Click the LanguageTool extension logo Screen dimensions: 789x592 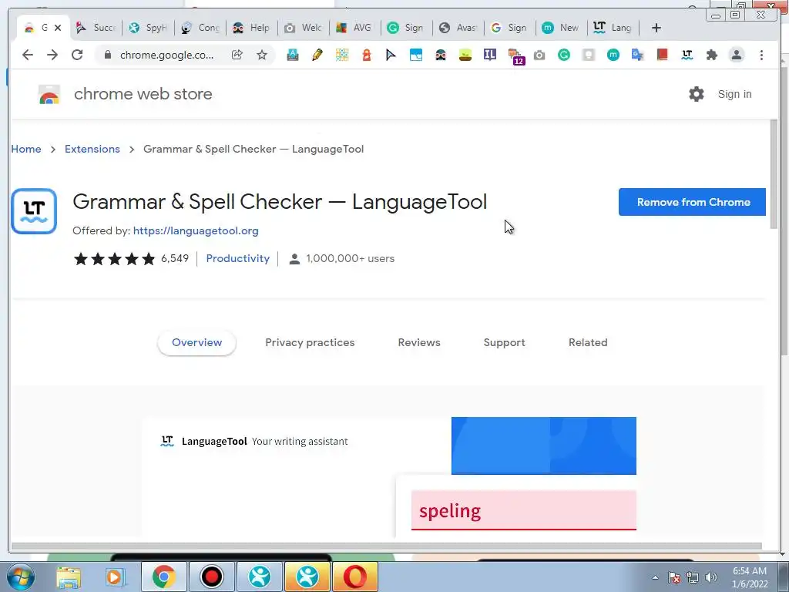pos(34,211)
